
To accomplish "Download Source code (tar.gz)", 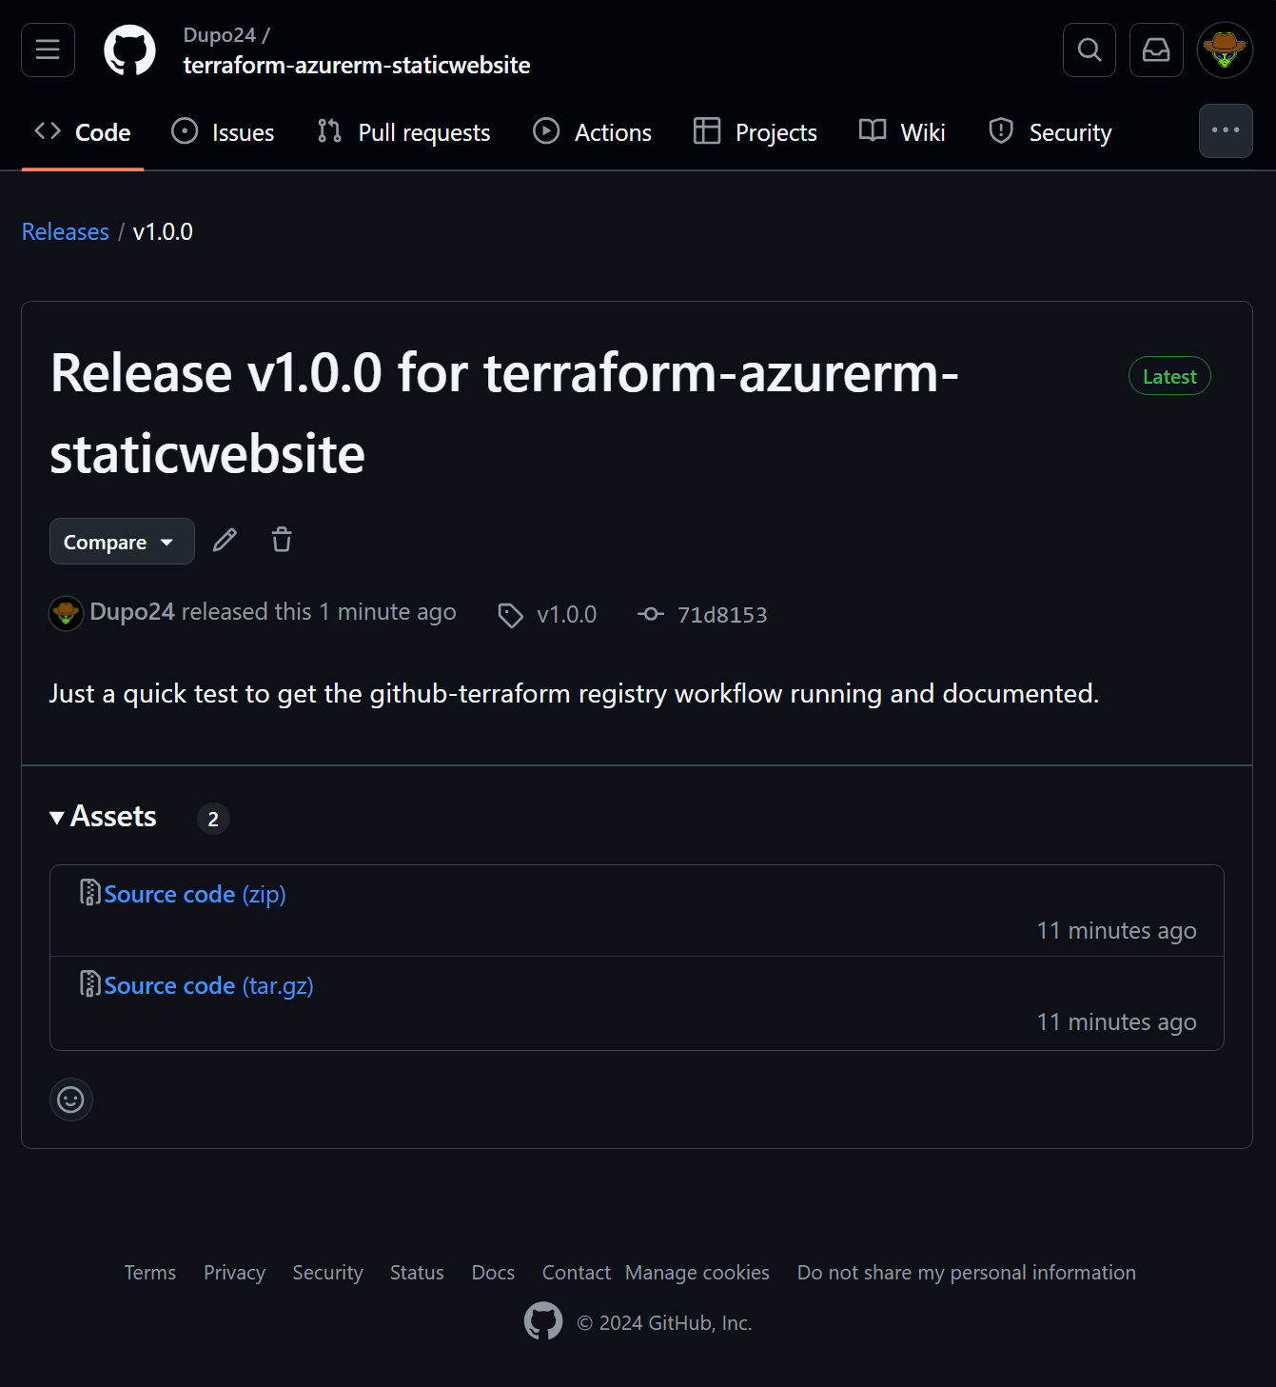I will [x=208, y=985].
